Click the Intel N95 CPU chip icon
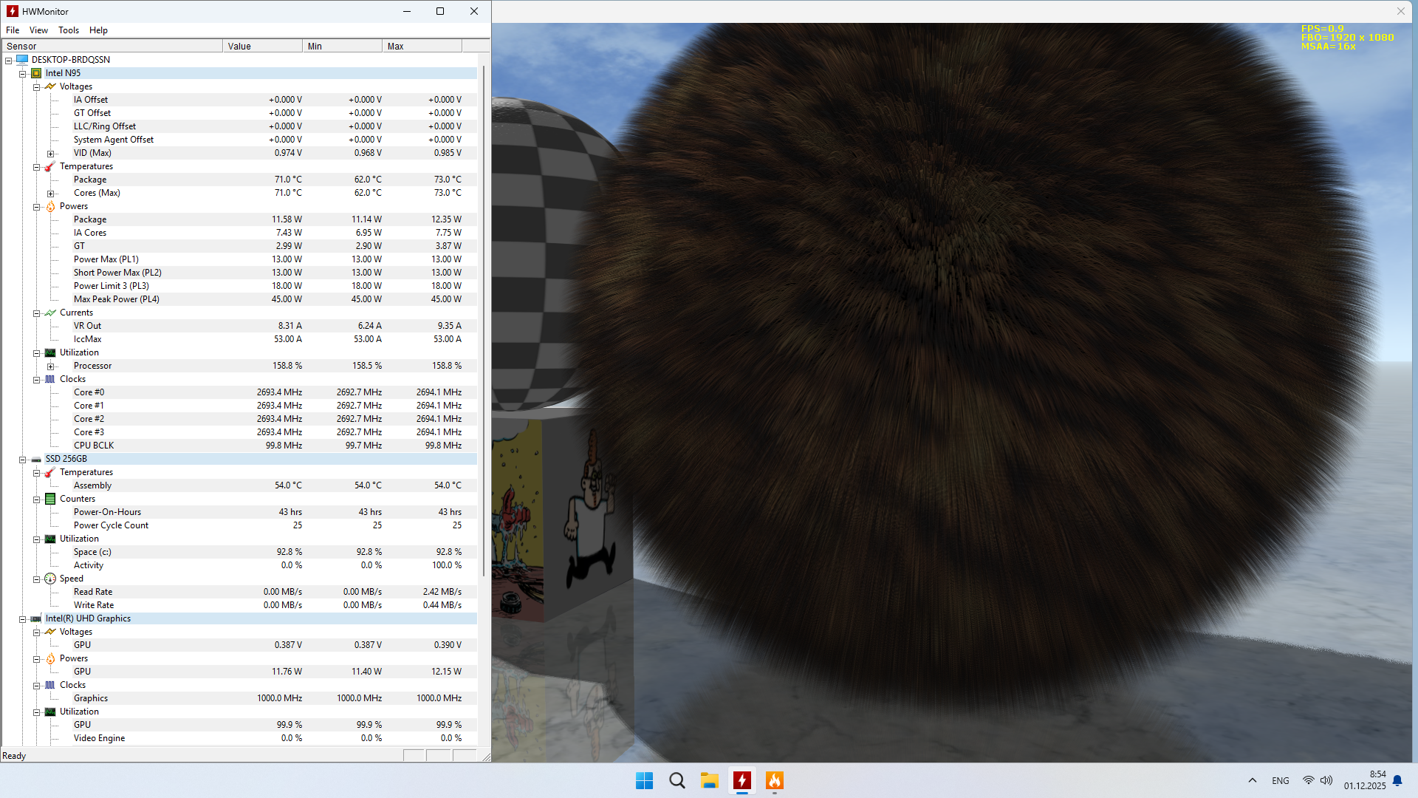Screen dimensions: 1418x798 (x=36, y=73)
